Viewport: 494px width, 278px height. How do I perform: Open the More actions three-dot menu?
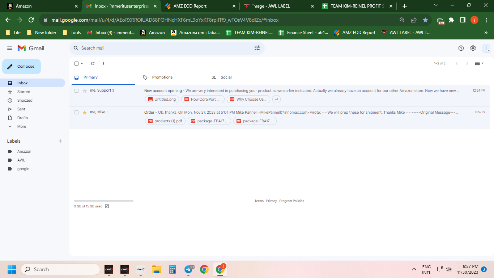point(103,63)
